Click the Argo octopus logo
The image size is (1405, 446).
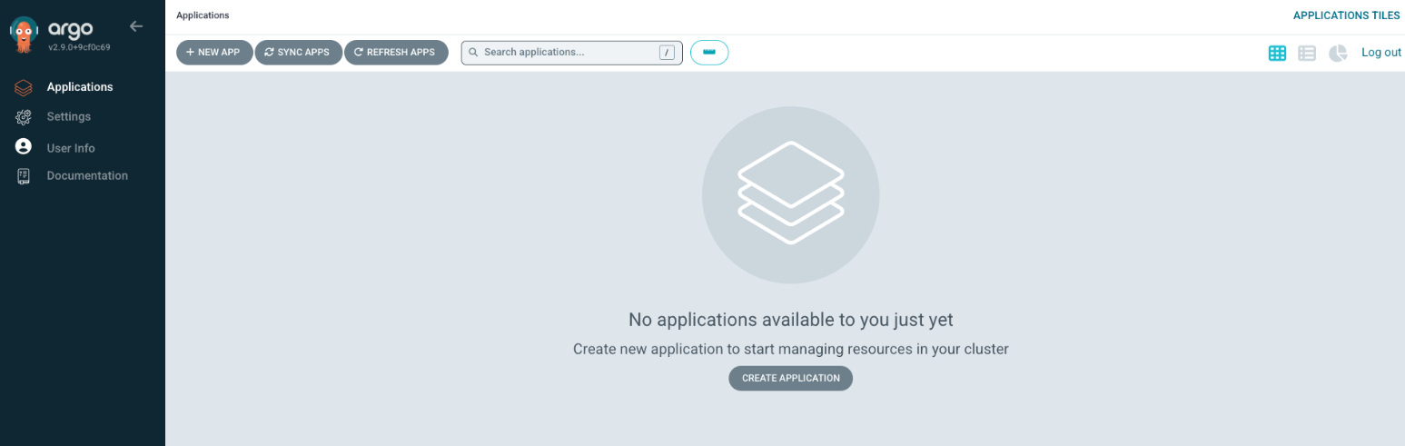click(25, 34)
